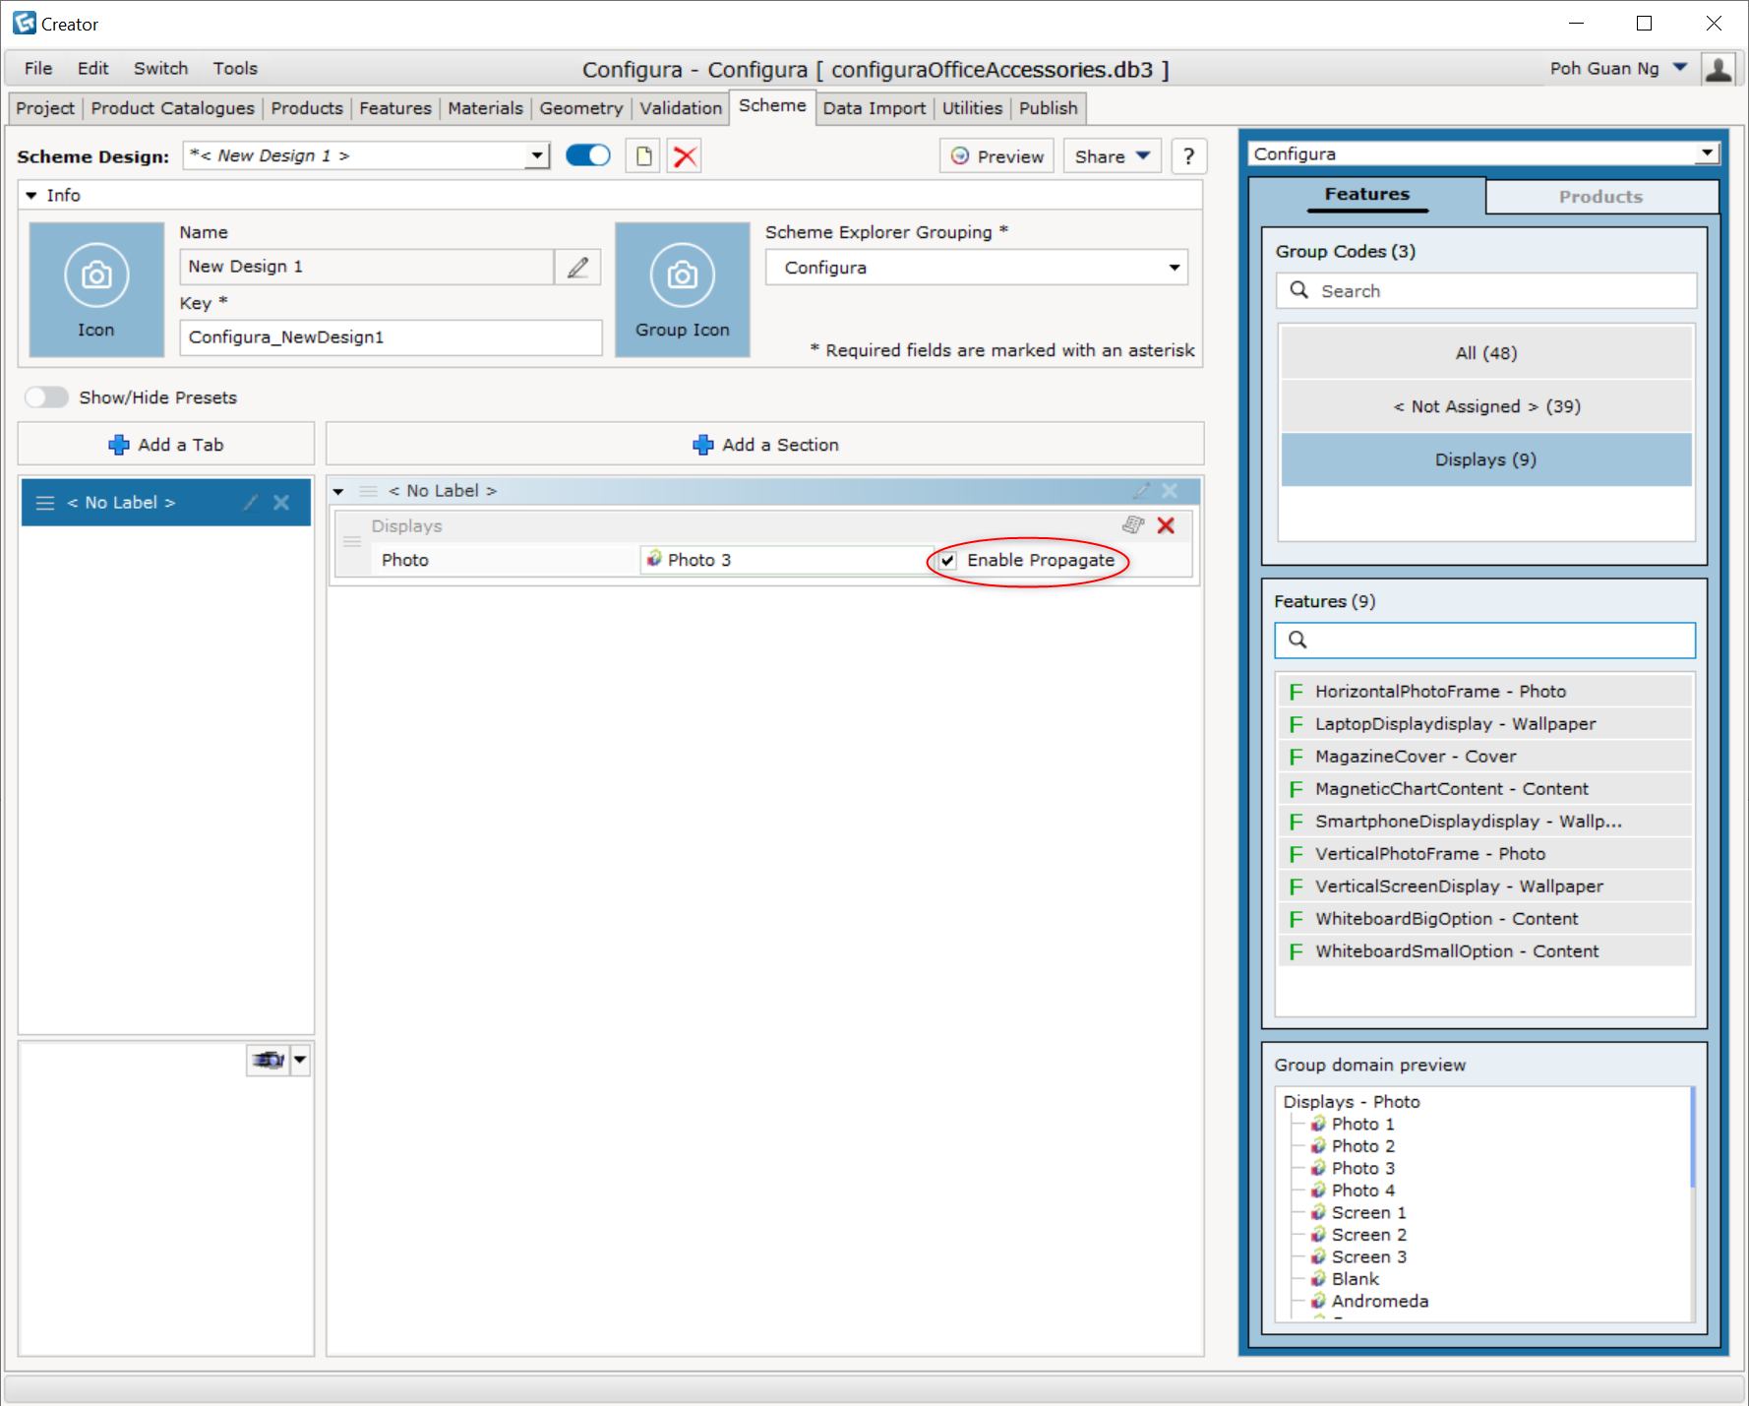Select Blank in group domain preview

pos(1355,1279)
